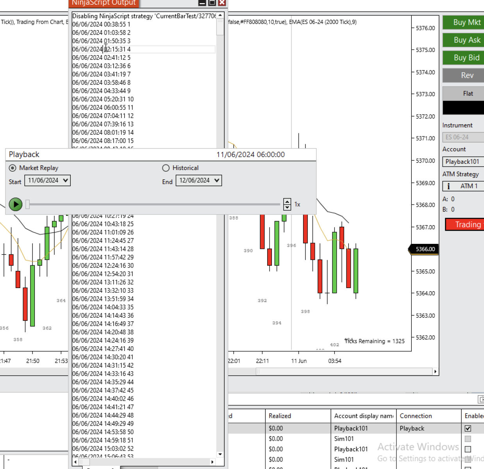Image resolution: width=484 pixels, height=469 pixels.
Task: Click the Enabled column header
Action: (473, 416)
